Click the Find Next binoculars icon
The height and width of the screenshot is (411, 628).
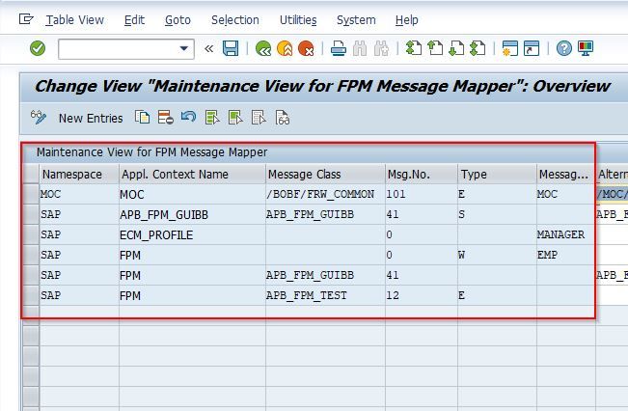[381, 49]
